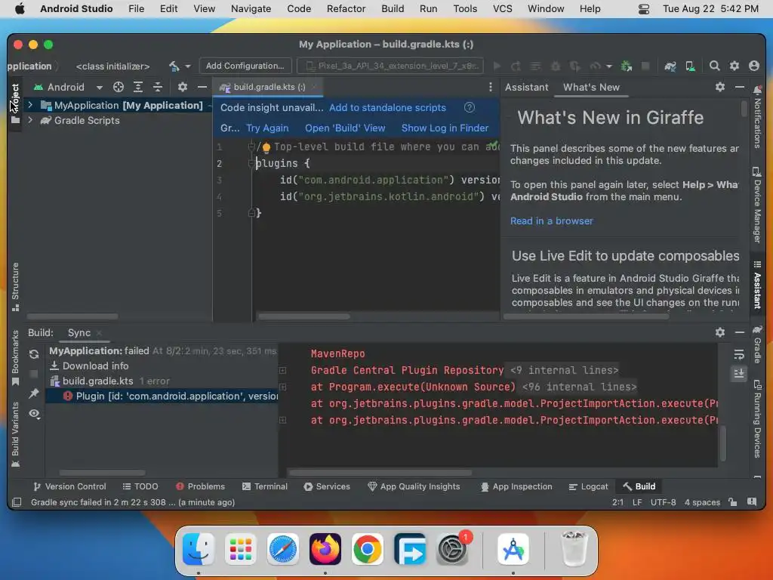The image size is (773, 580).
Task: Open the Problems tool window
Action: (x=200, y=487)
